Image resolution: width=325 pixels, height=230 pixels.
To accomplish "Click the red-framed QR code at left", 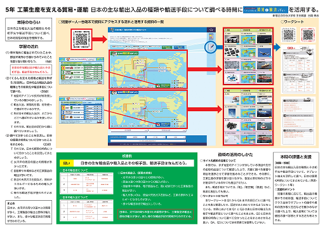I will (81, 39).
